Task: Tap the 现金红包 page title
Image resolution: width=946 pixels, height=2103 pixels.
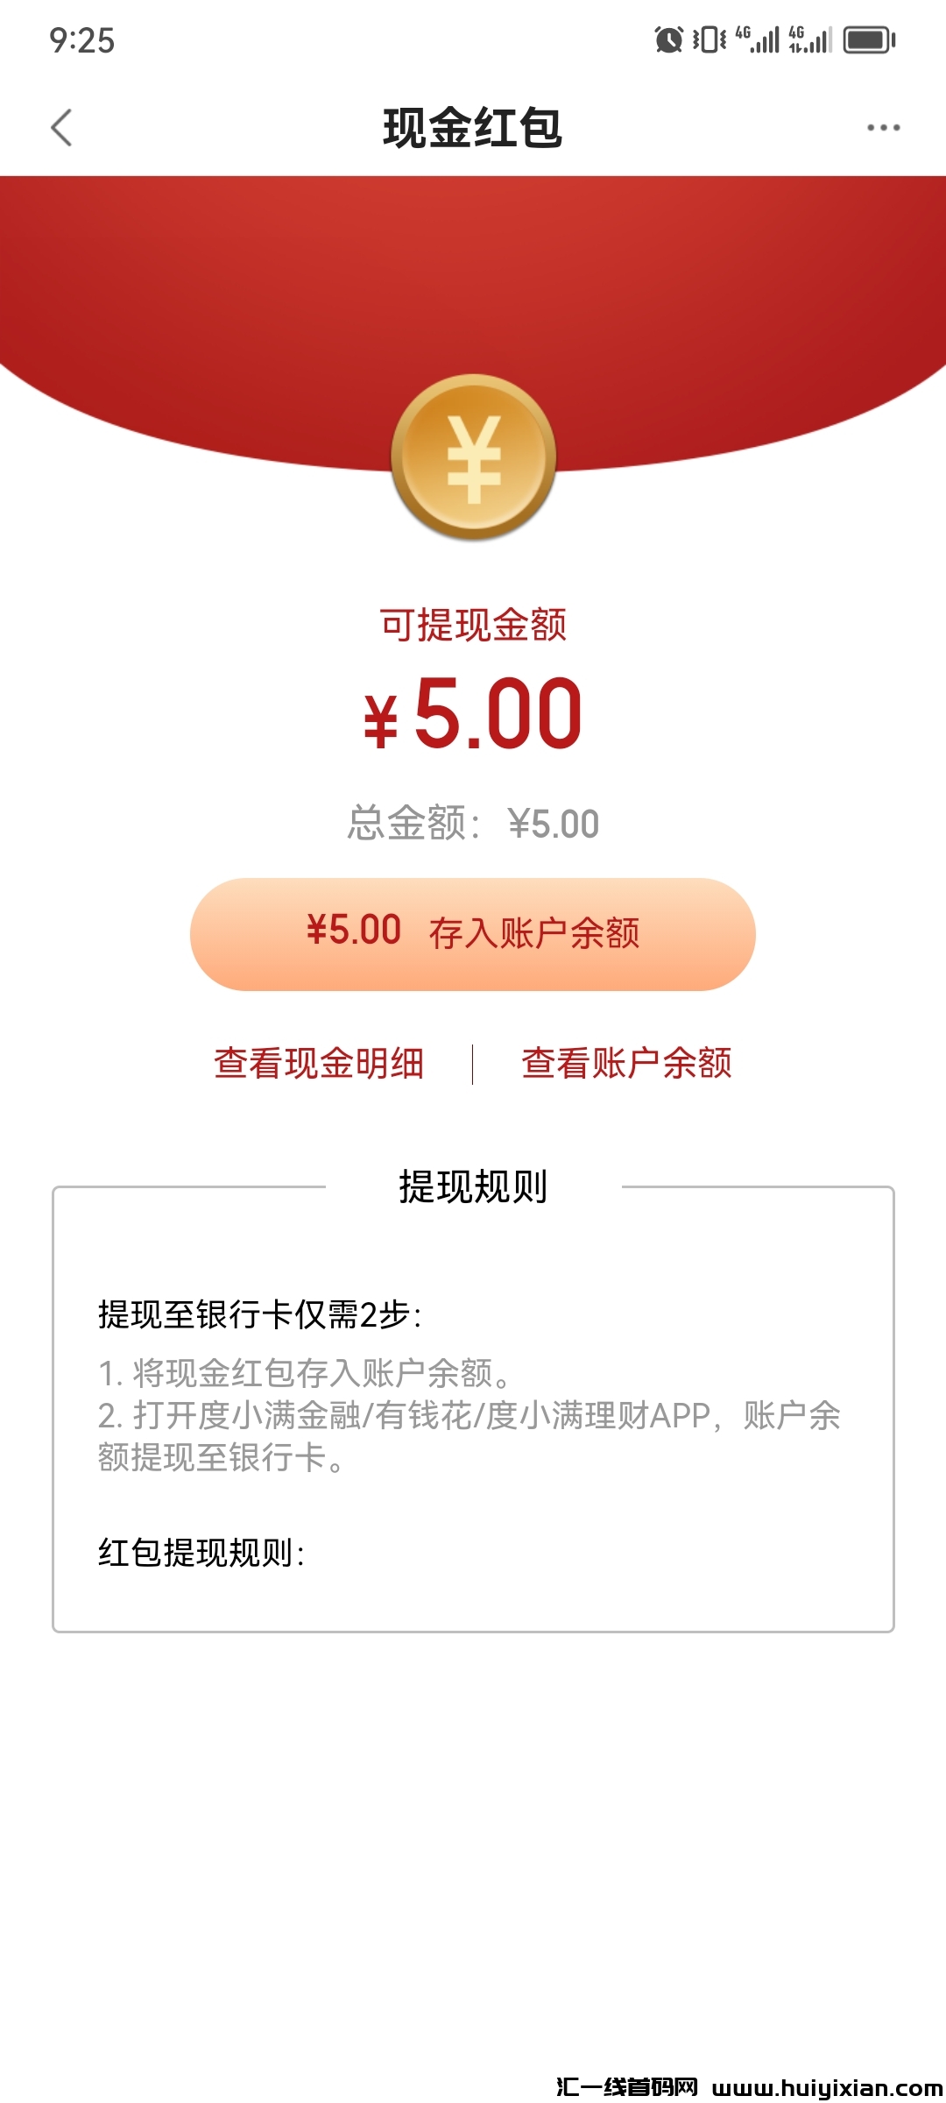Action: click(473, 128)
